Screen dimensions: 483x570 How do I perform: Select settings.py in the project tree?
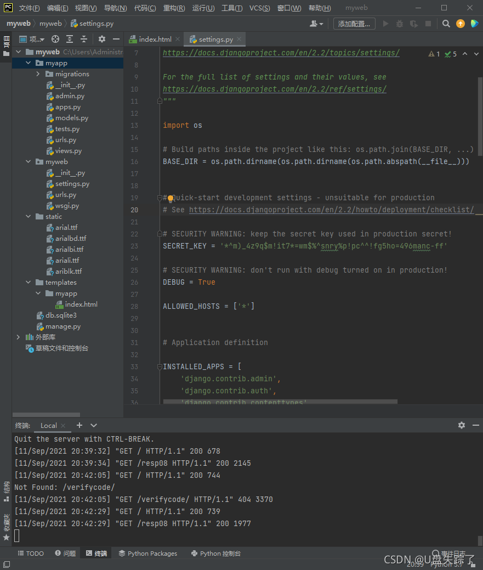tap(72, 184)
